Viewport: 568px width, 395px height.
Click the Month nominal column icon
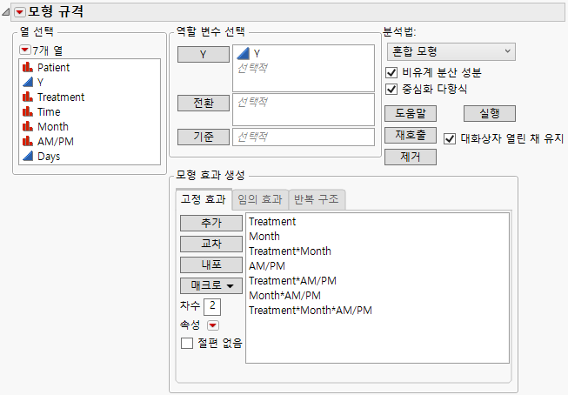coord(28,126)
